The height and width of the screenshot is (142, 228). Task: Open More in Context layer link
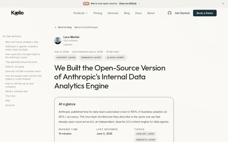pos(86,27)
